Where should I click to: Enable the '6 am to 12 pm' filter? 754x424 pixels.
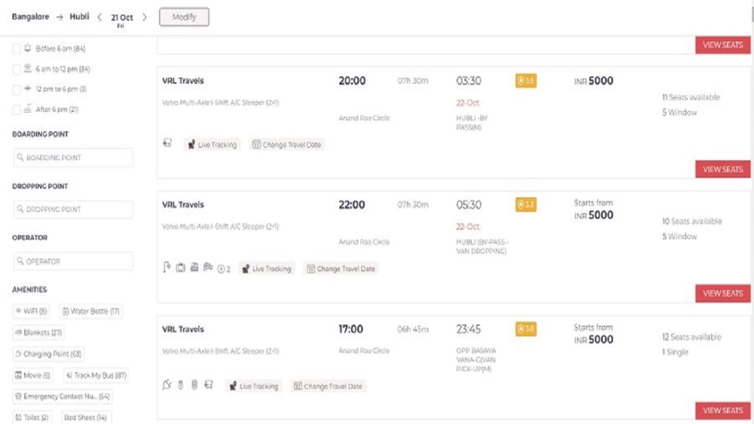click(16, 69)
